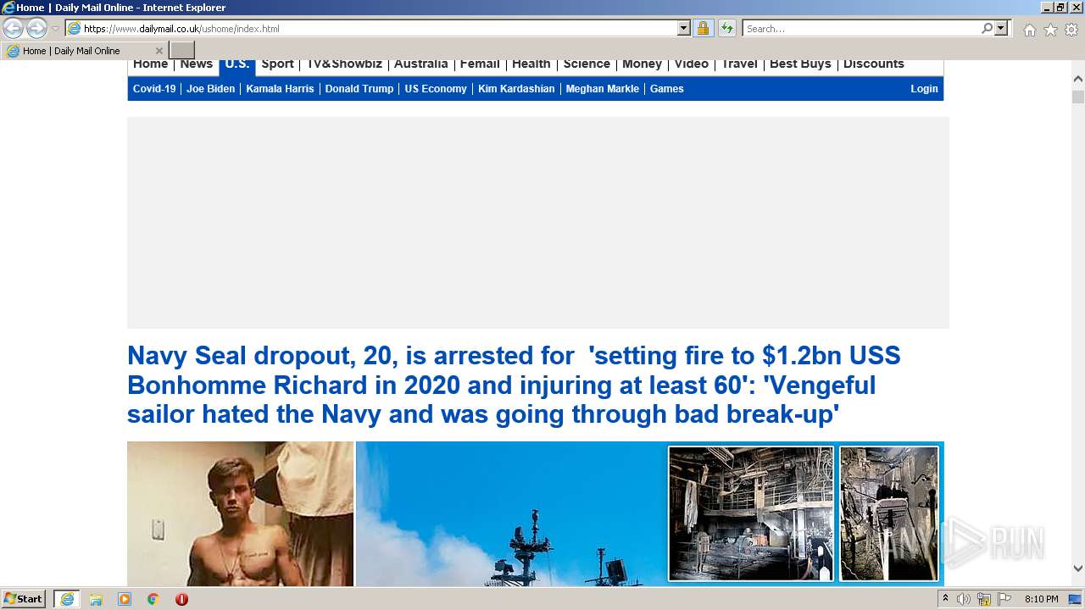View the narrow charred corridor inset photo
1085x610 pixels.
click(889, 513)
